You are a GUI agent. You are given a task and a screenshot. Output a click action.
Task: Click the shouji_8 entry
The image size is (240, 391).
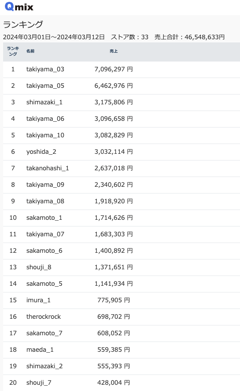(x=39, y=267)
